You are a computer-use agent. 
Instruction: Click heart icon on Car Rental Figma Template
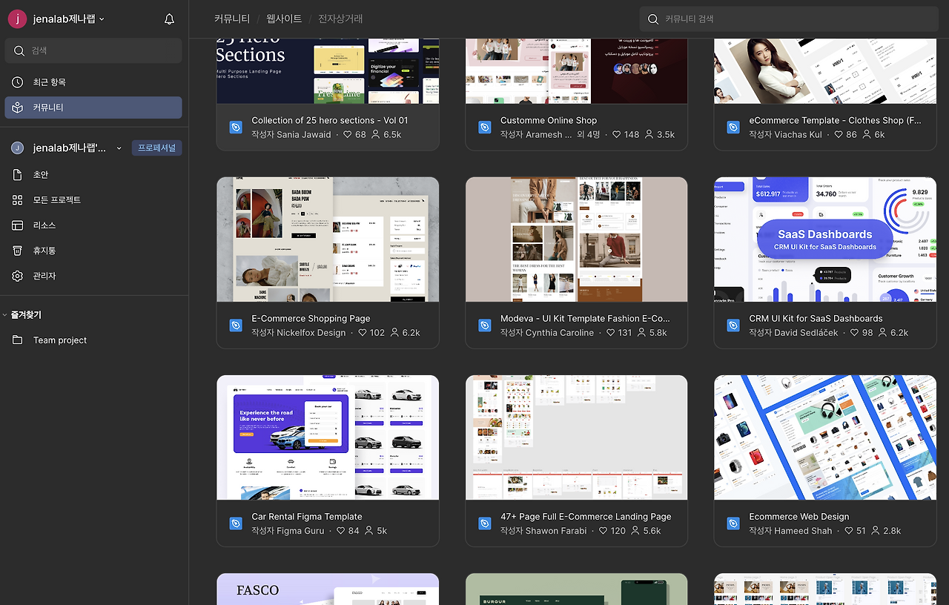tap(341, 531)
